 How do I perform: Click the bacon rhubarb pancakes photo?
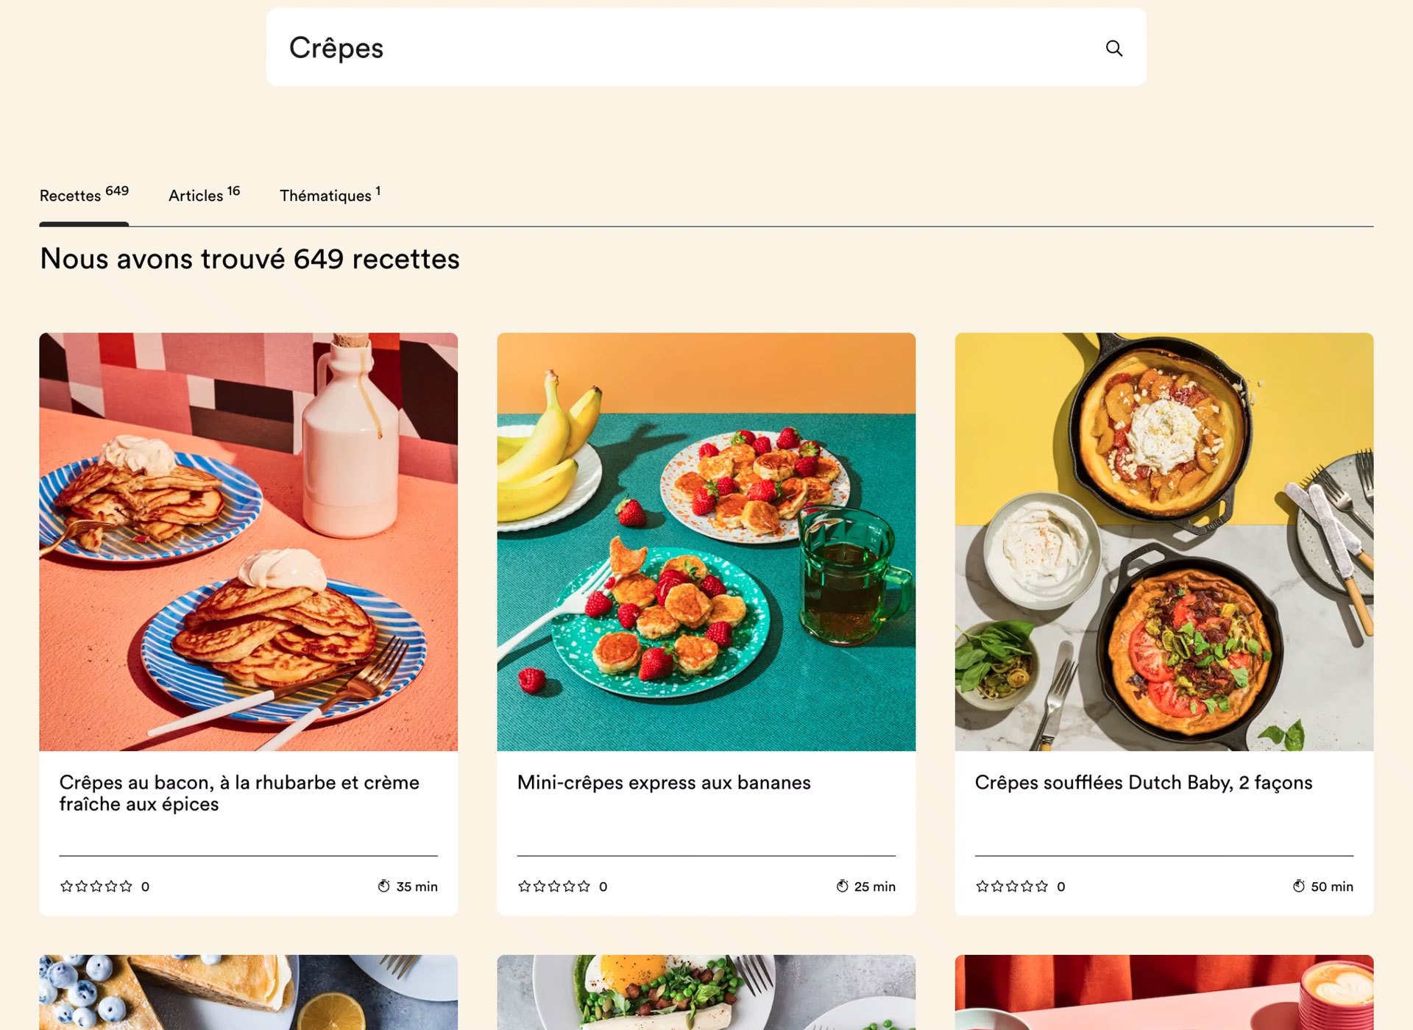249,541
